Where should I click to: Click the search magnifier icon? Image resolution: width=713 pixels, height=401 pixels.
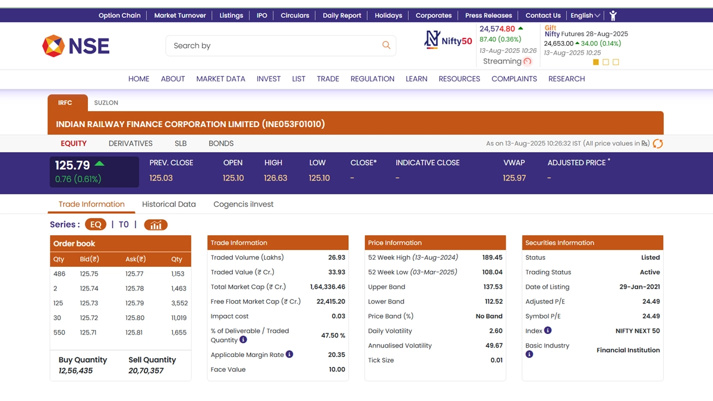(386, 45)
